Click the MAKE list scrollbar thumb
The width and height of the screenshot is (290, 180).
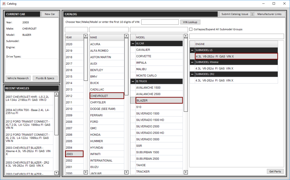click(x=126, y=67)
